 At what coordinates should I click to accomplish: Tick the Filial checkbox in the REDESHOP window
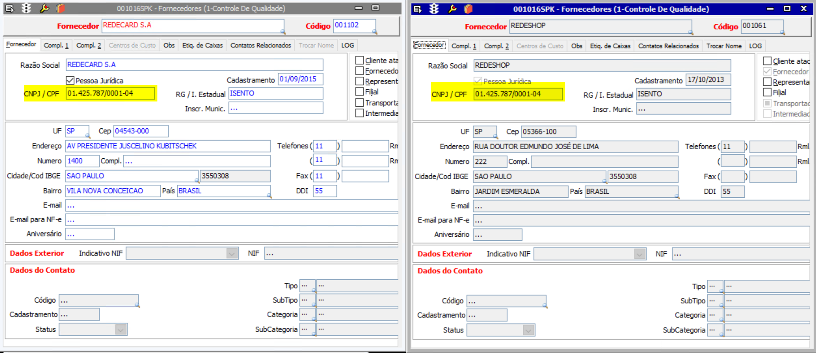pos(767,92)
